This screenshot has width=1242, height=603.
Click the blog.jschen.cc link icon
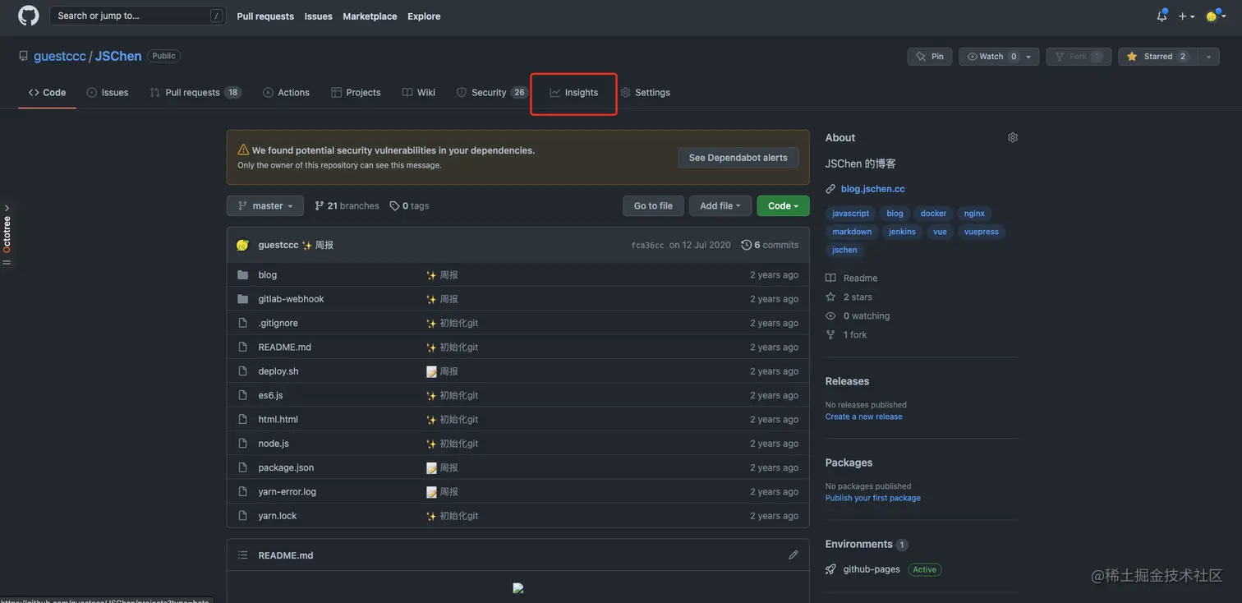pos(830,189)
